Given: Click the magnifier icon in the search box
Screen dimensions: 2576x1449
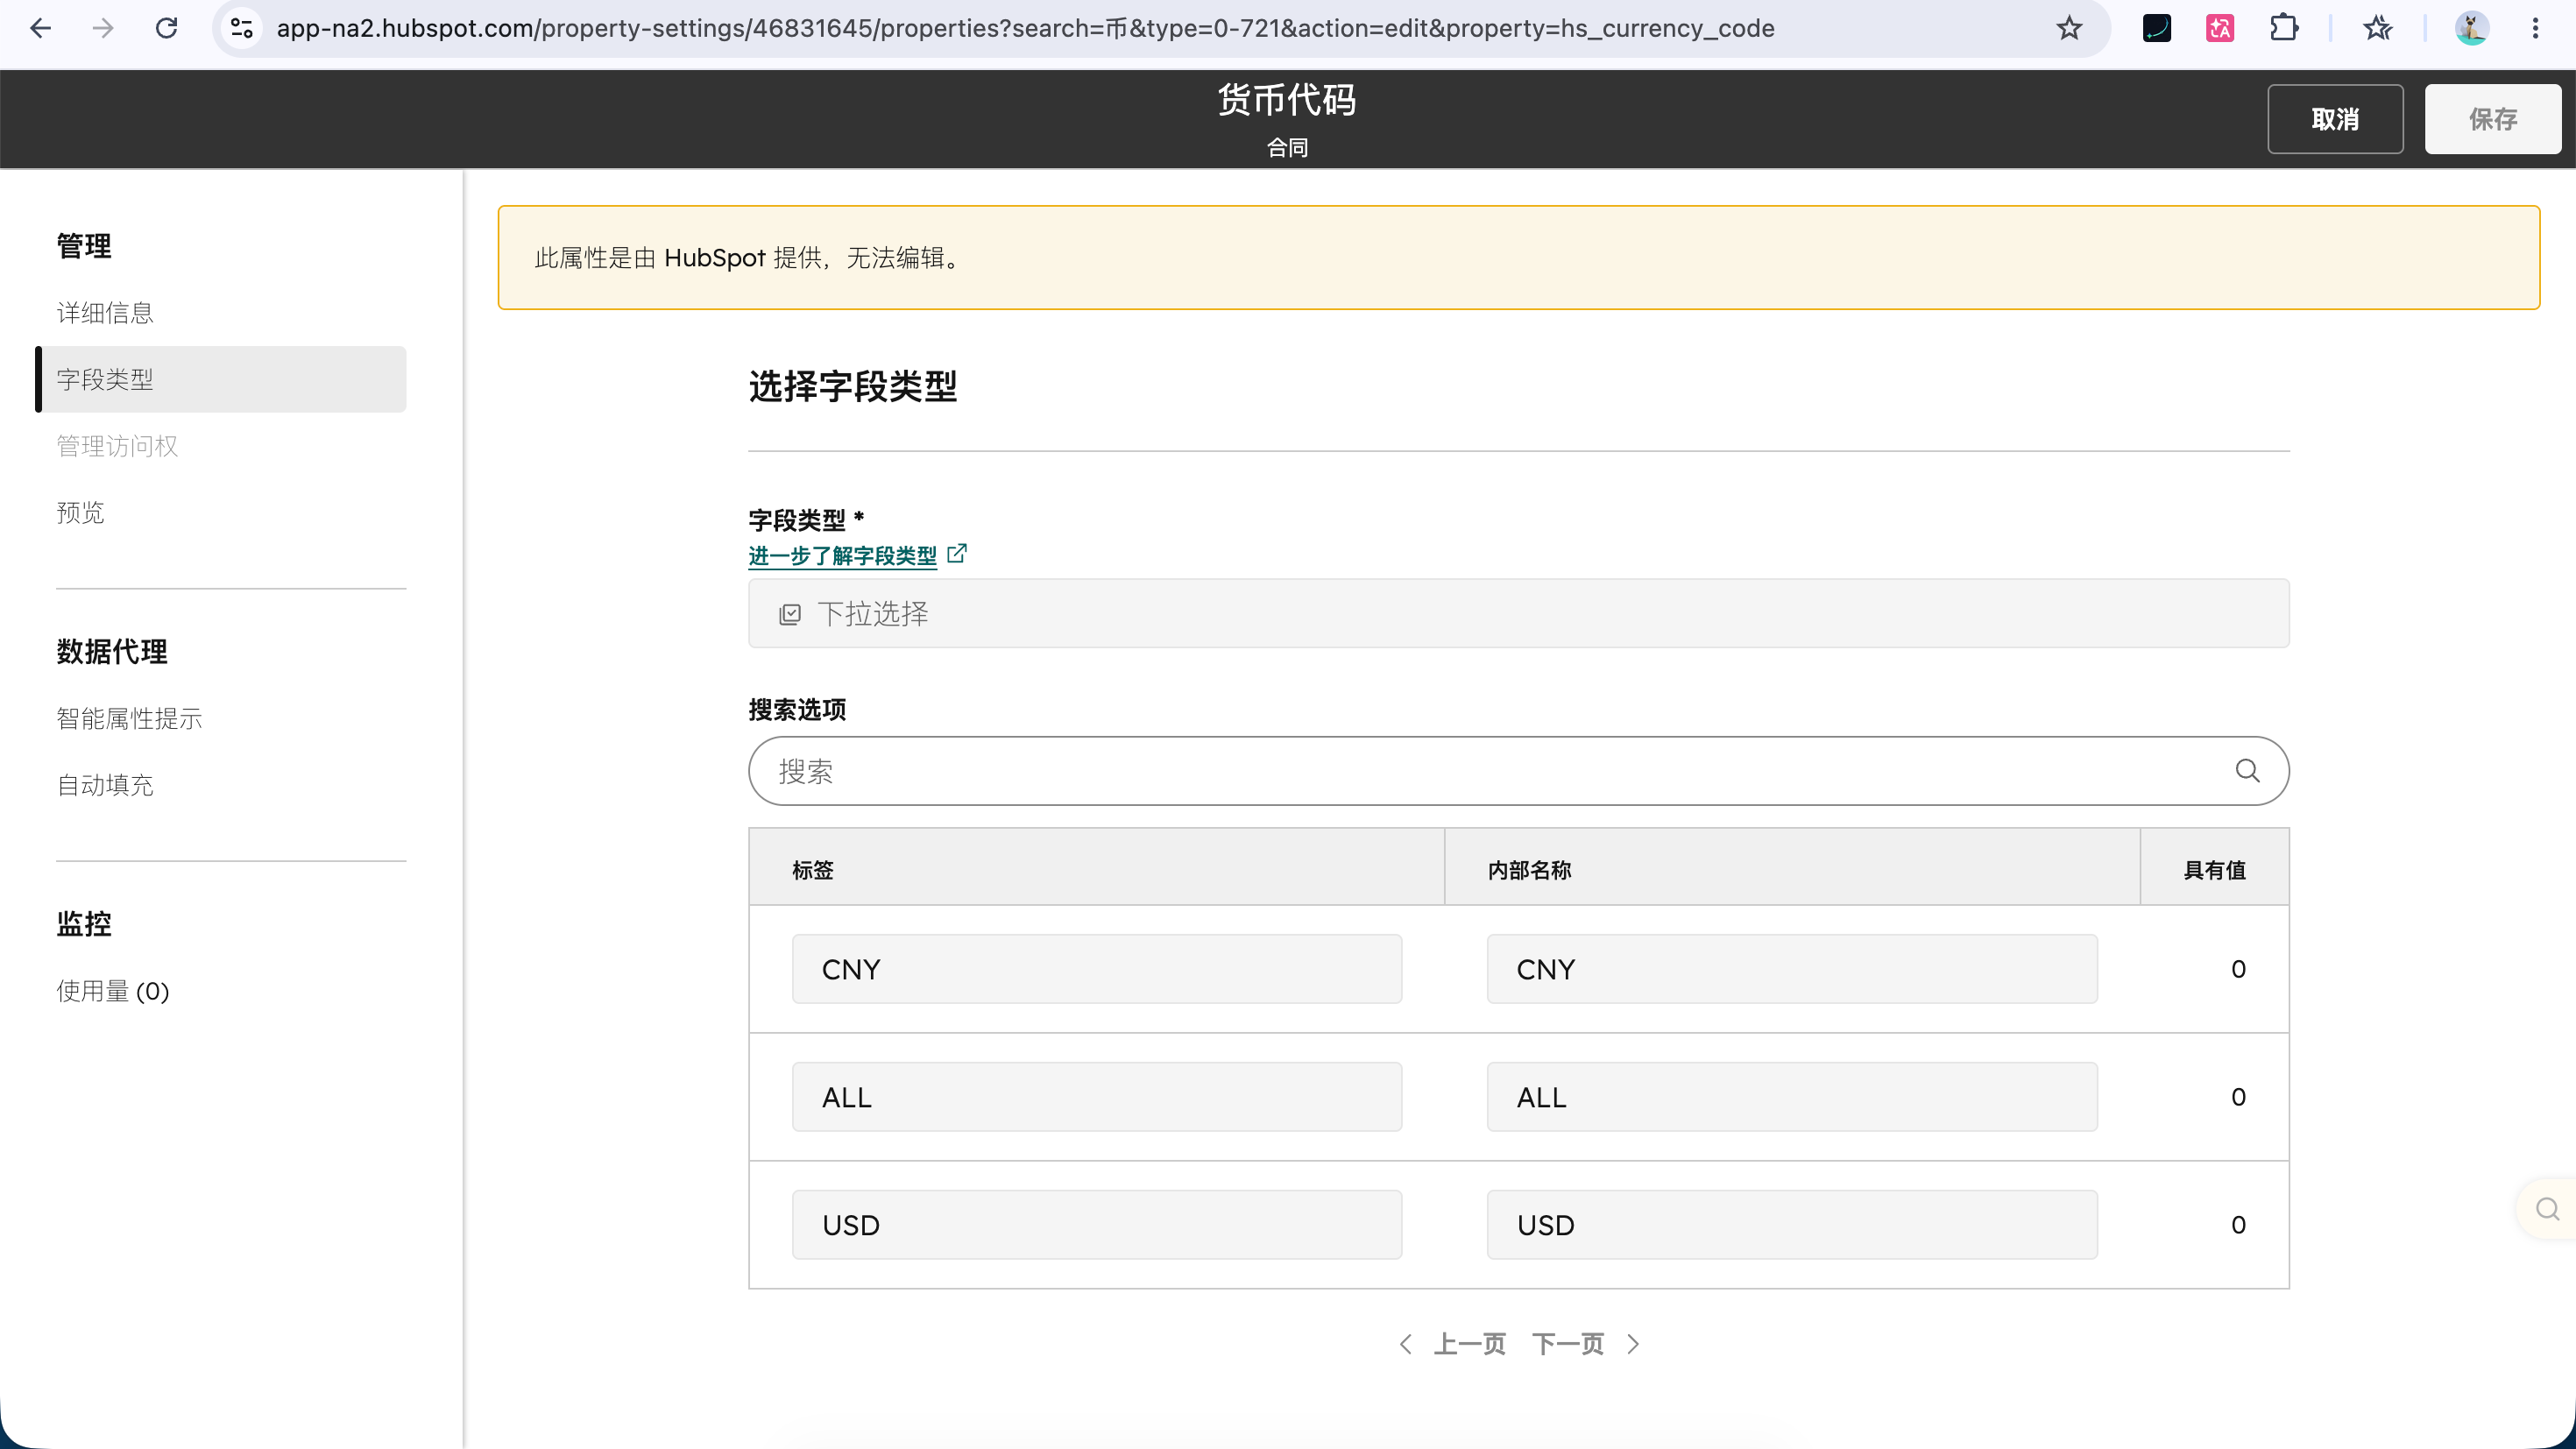Looking at the screenshot, I should pyautogui.click(x=2247, y=771).
